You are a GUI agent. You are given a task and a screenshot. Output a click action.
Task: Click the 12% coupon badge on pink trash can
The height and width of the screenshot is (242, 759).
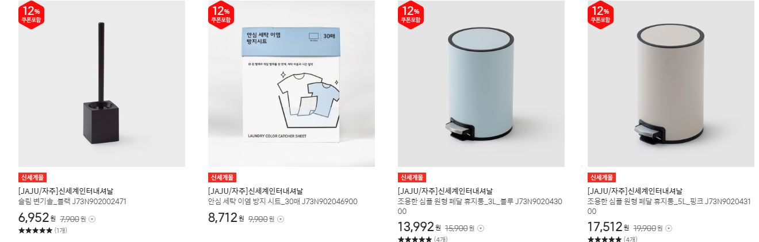point(601,14)
